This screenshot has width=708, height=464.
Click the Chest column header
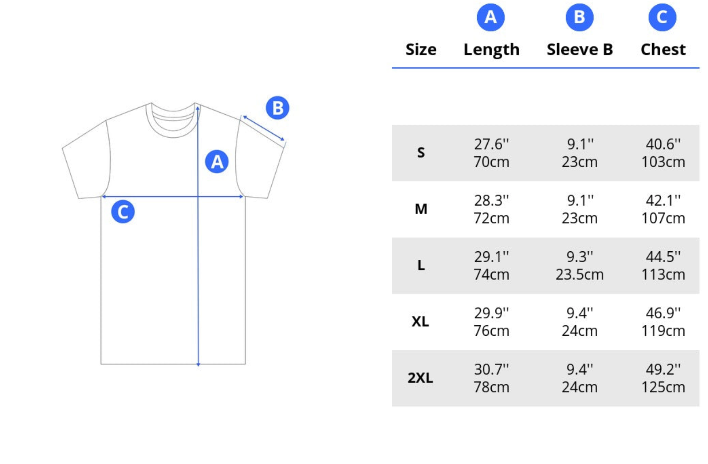(663, 50)
